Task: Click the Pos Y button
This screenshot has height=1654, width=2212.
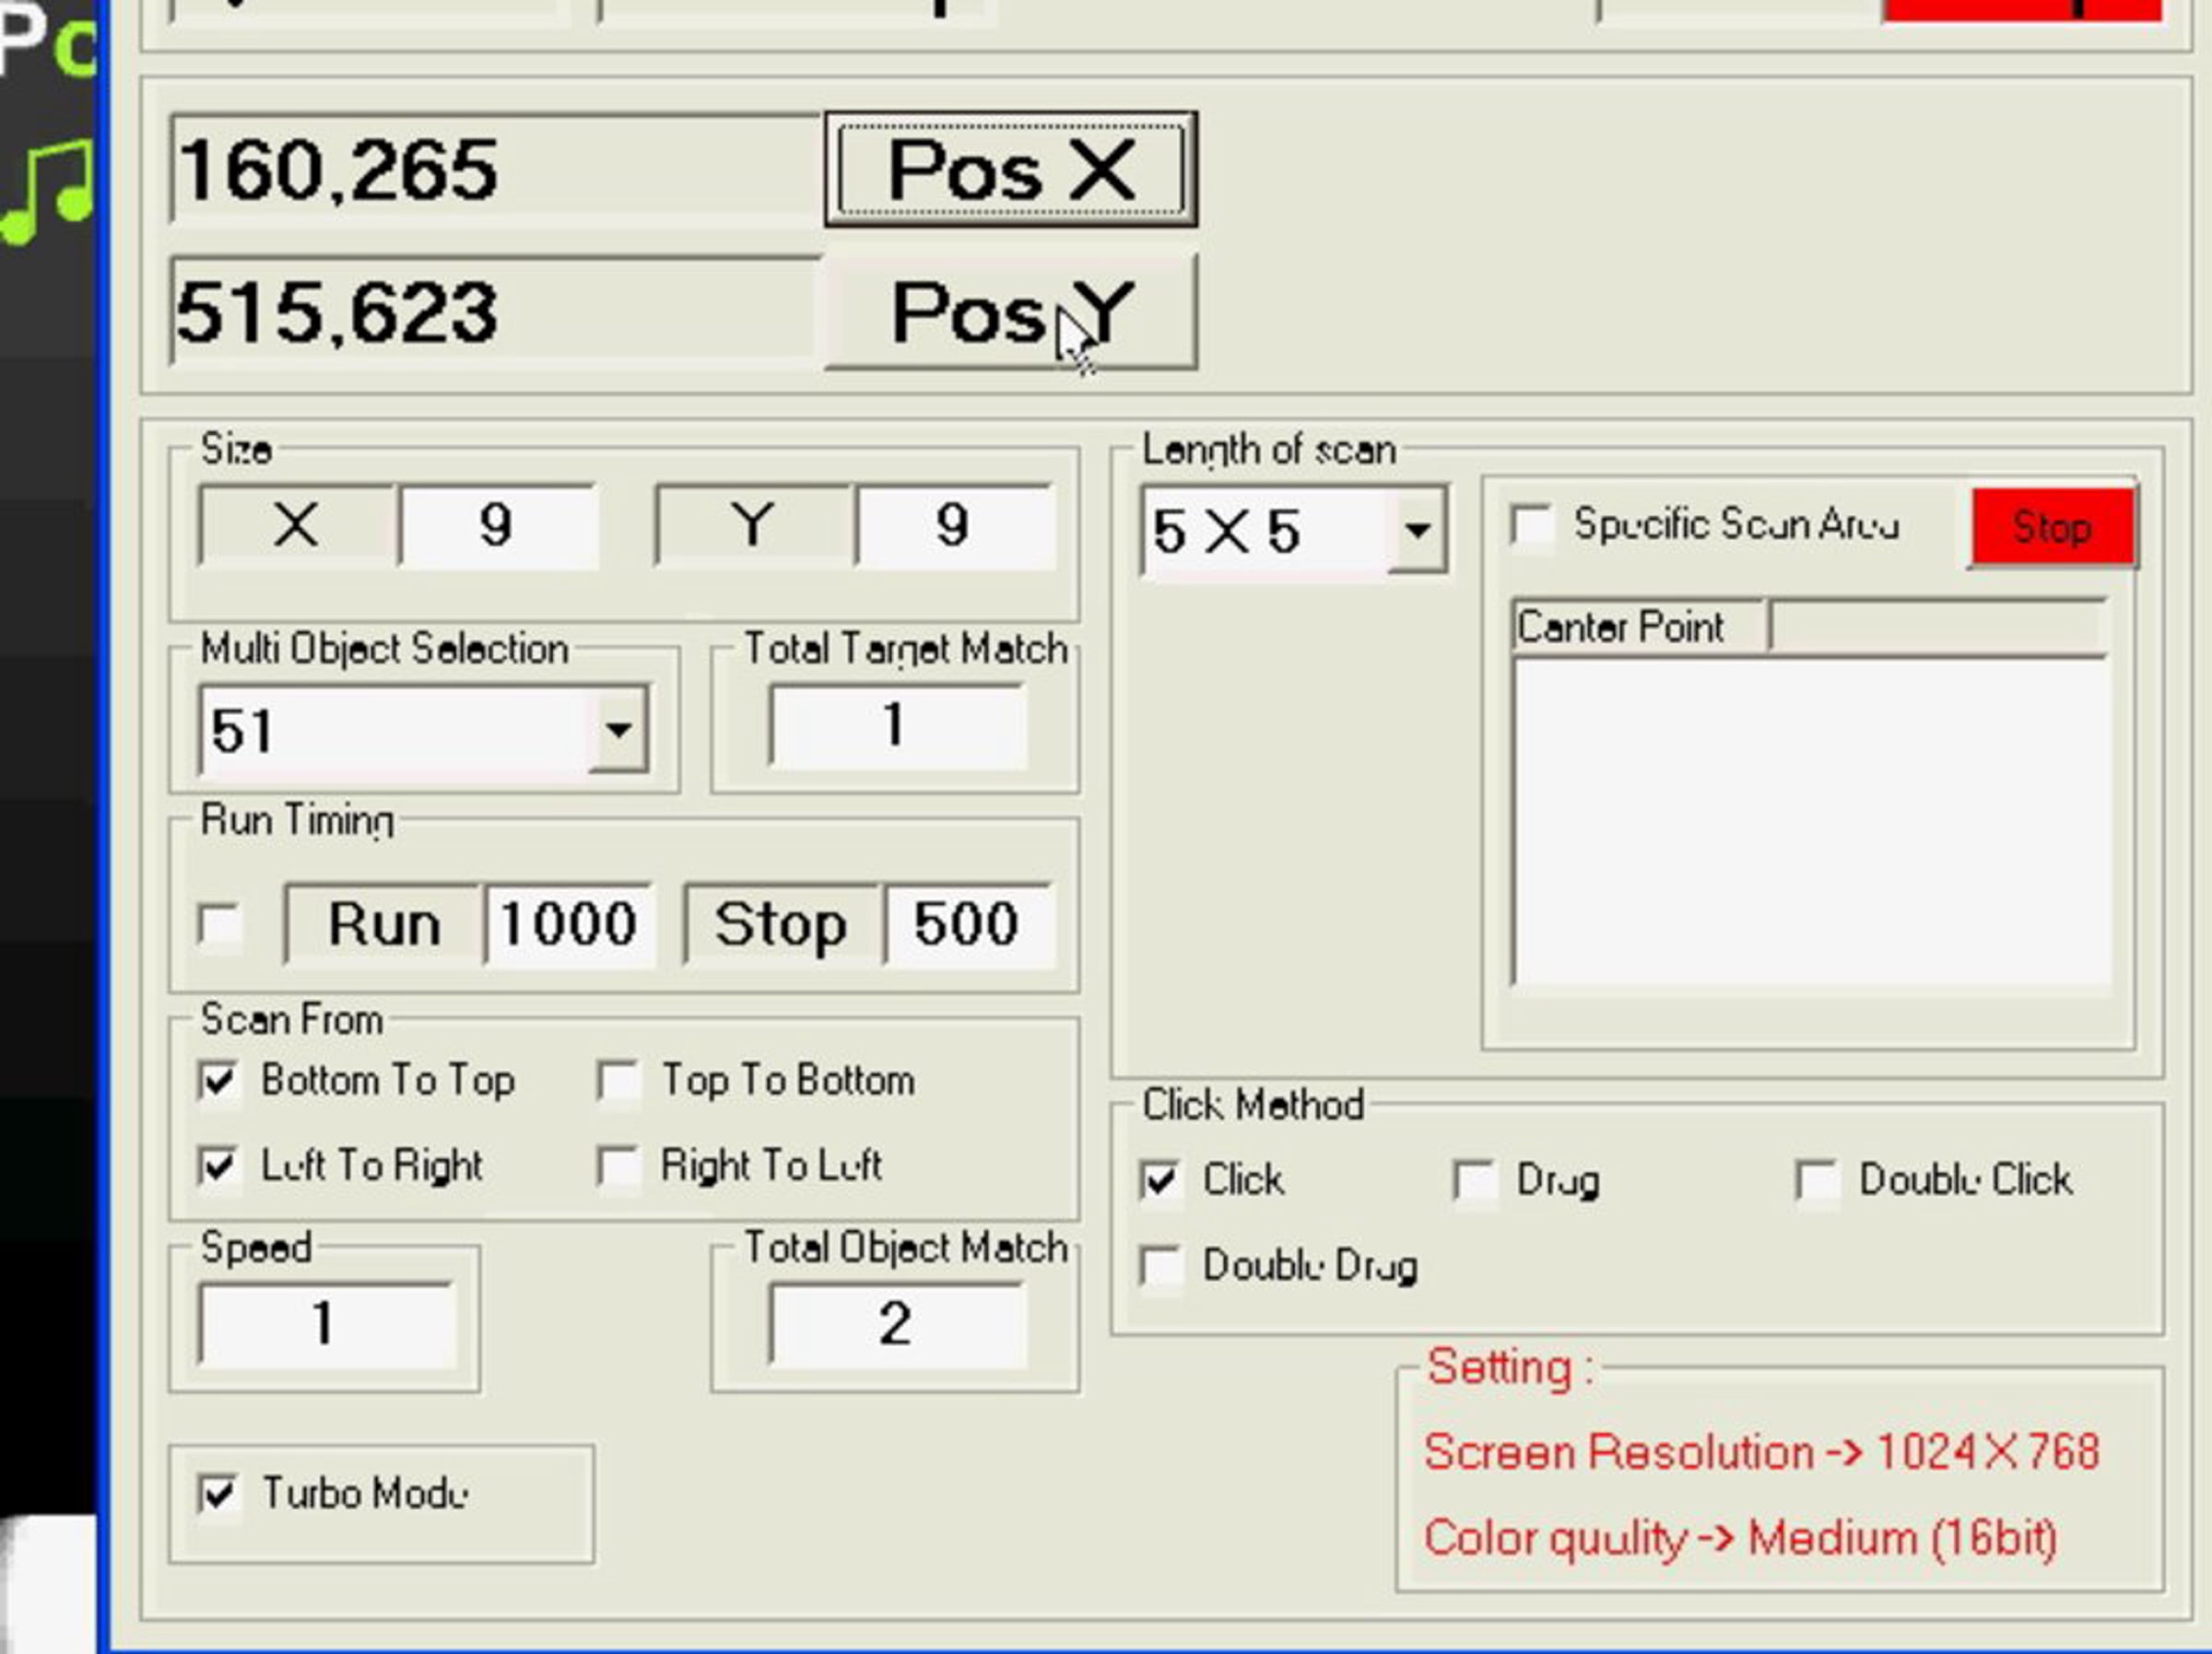Action: click(x=1011, y=313)
